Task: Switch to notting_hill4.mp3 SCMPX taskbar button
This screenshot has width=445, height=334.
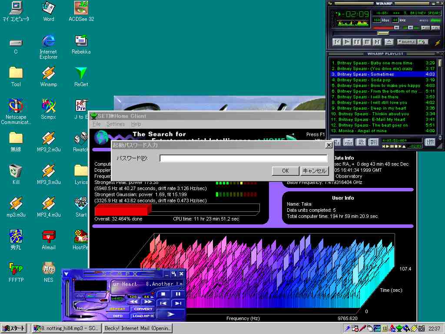Action: [66, 329]
